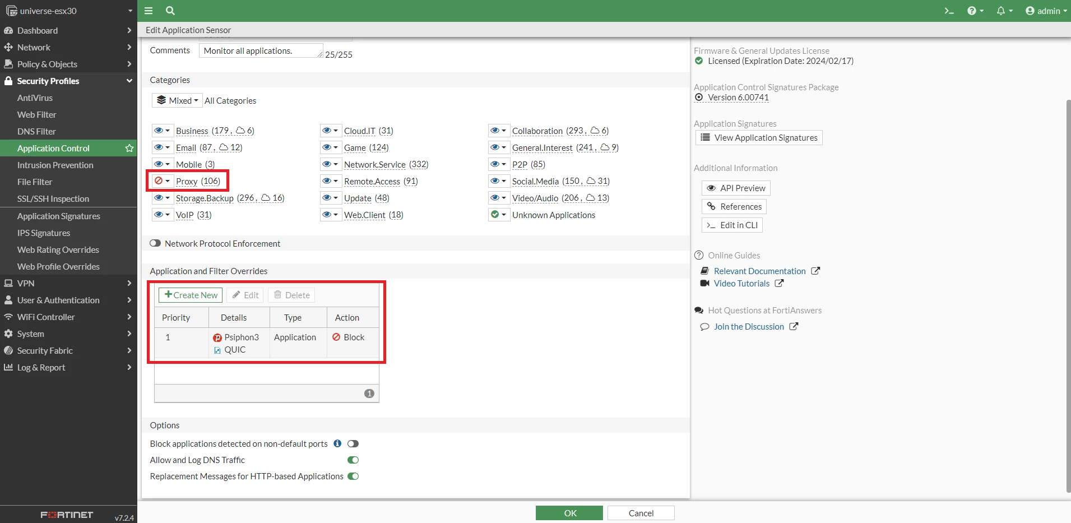Open Unknown Applications action dropdown arrow
Screen dimensions: 1071x523
pyautogui.click(x=504, y=215)
